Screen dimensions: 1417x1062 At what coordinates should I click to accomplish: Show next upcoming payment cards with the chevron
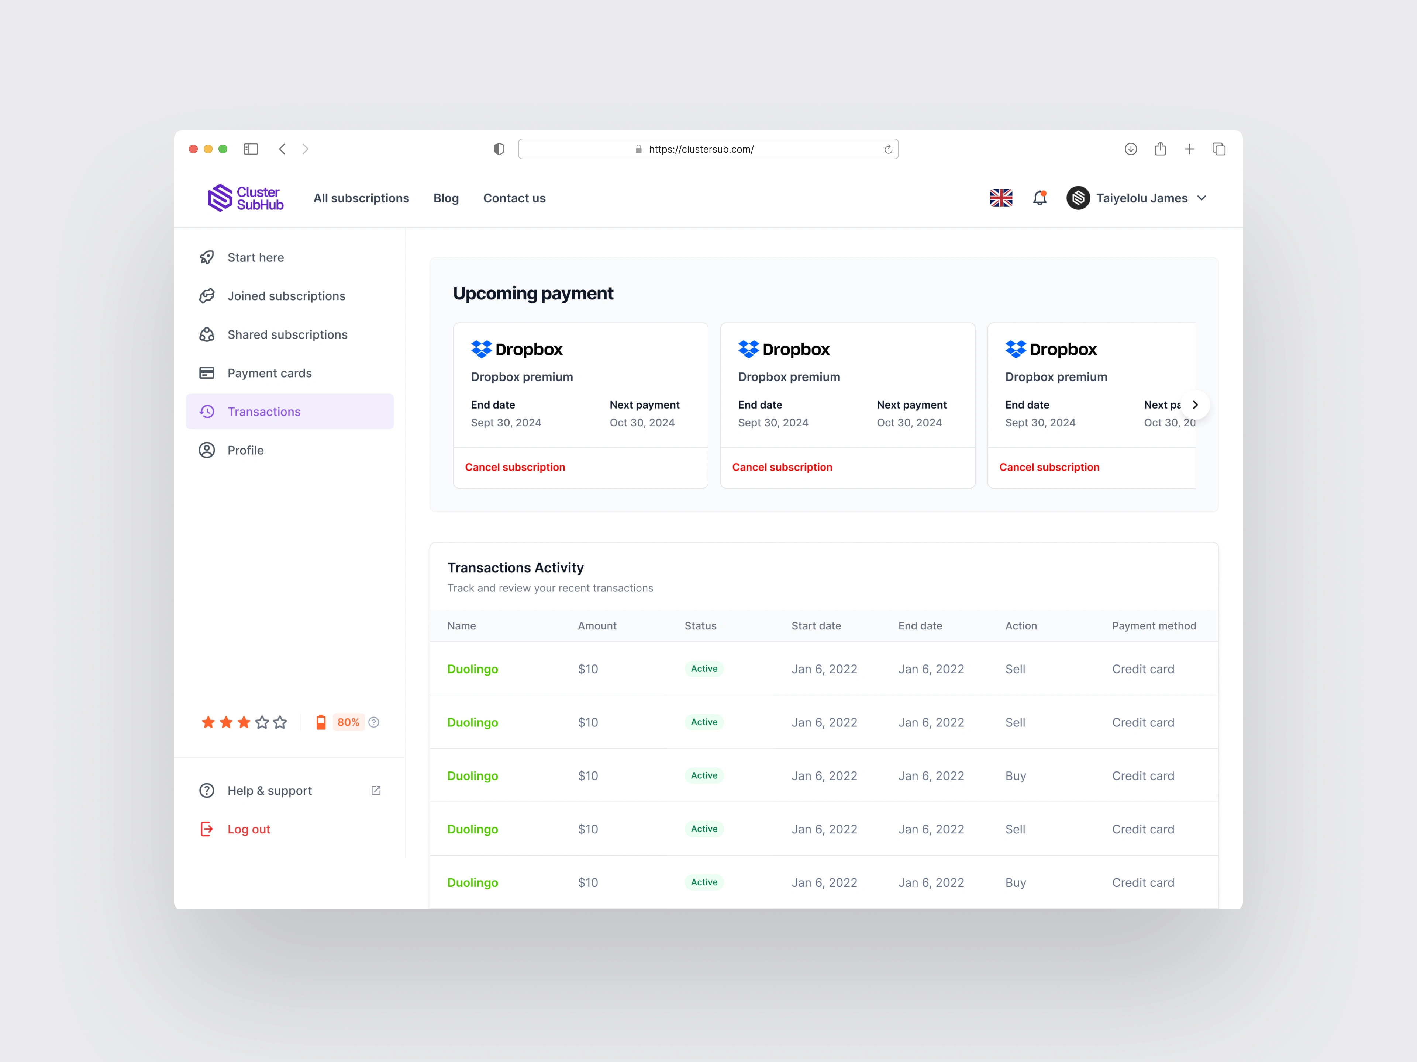coord(1195,405)
